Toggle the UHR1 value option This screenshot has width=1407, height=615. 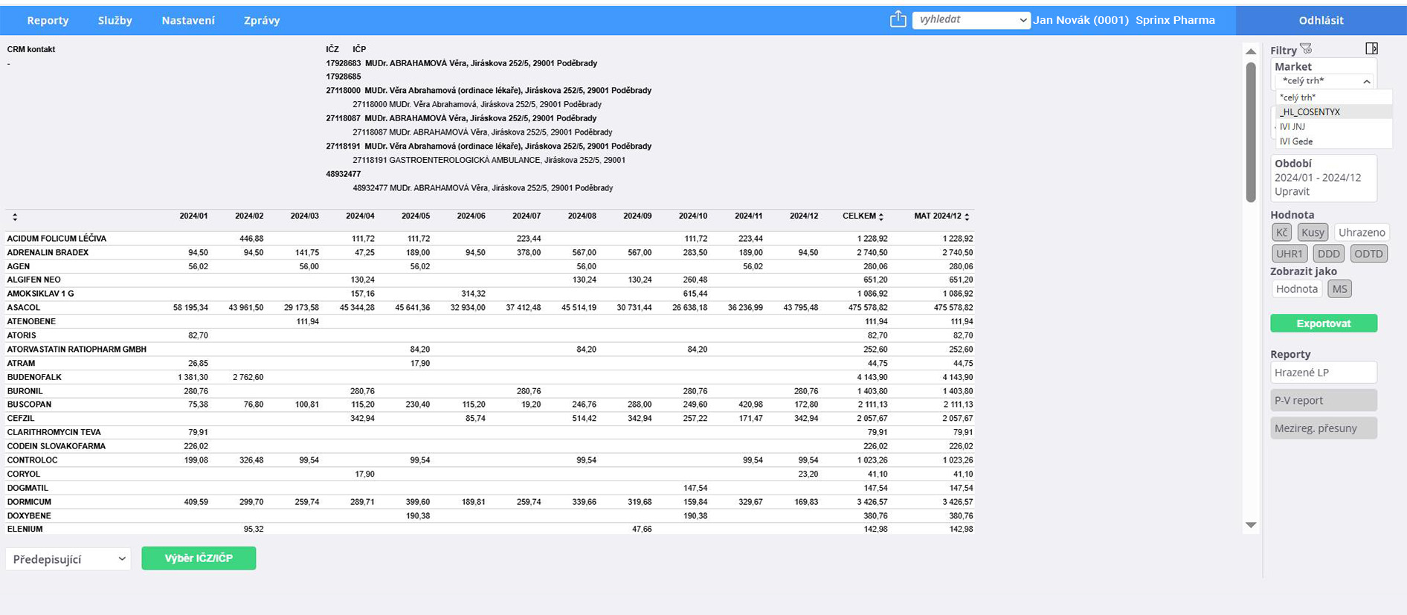[1290, 254]
